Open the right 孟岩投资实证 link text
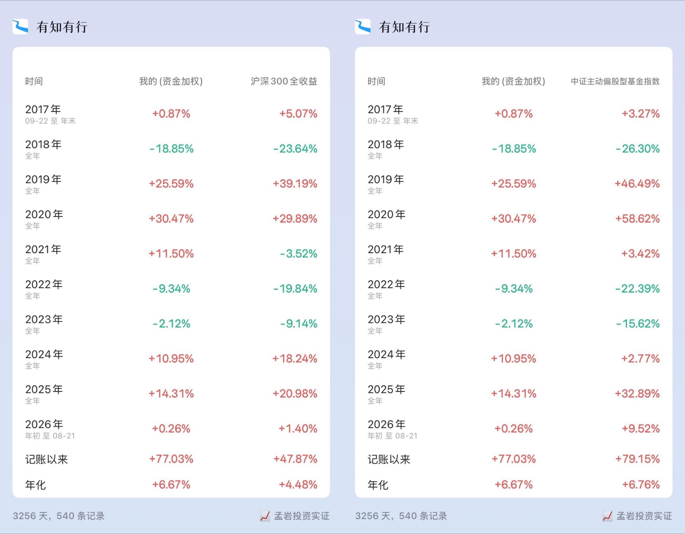The height and width of the screenshot is (534, 685). pos(644,516)
